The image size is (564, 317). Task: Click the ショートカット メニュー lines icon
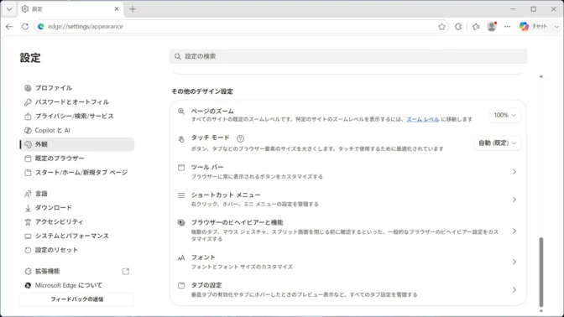click(181, 195)
